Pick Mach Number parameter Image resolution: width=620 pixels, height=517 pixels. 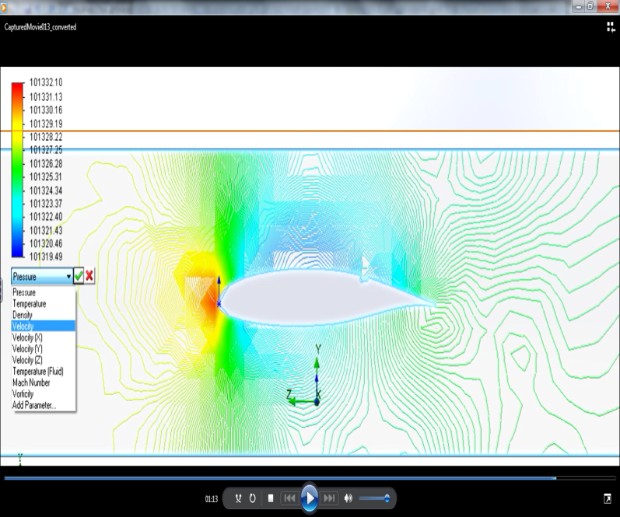pos(31,383)
